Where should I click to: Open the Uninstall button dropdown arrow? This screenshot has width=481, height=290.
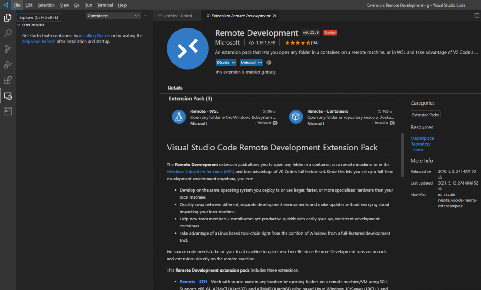[260, 63]
